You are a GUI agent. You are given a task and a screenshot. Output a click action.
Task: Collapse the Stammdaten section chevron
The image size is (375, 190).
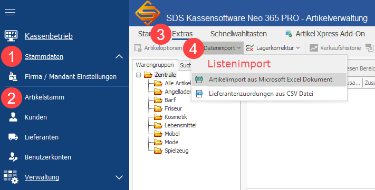(119, 56)
